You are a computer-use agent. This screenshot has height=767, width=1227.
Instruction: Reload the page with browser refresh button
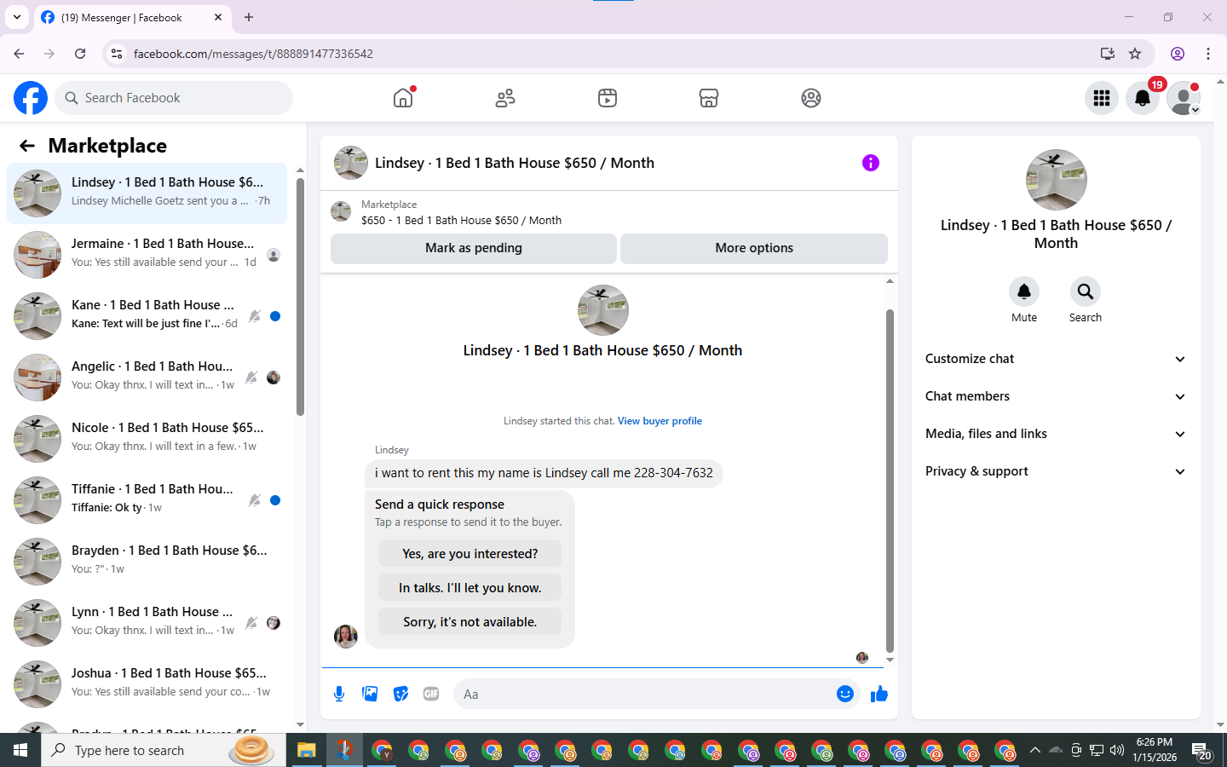pyautogui.click(x=80, y=54)
